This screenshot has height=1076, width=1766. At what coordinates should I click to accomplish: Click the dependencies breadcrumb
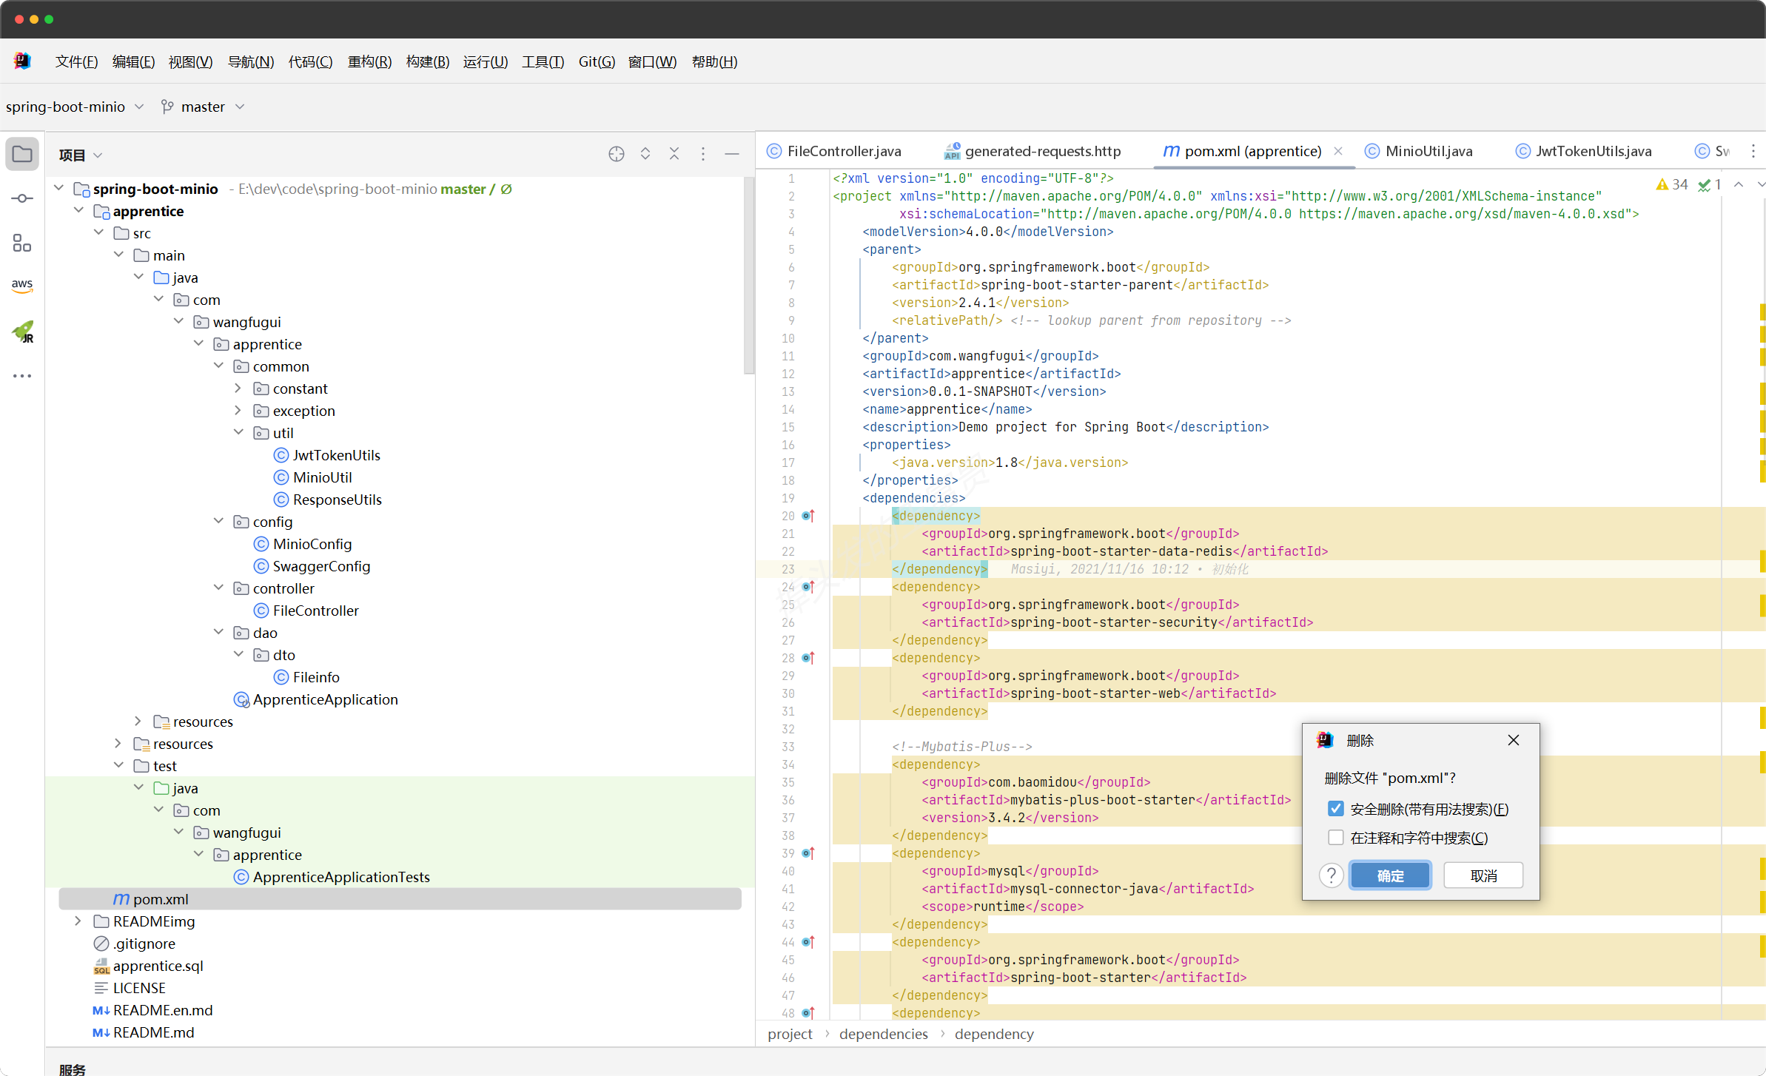click(x=883, y=1034)
